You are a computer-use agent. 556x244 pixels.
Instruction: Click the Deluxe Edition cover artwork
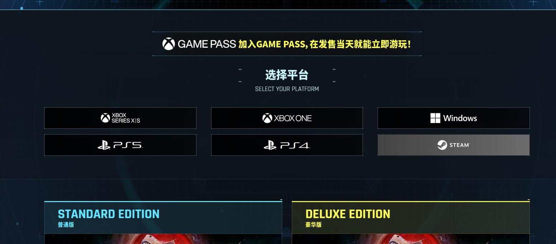pyautogui.click(x=411, y=239)
